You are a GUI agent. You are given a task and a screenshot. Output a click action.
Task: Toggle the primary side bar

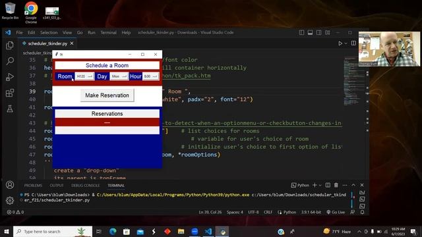[x=302, y=32]
